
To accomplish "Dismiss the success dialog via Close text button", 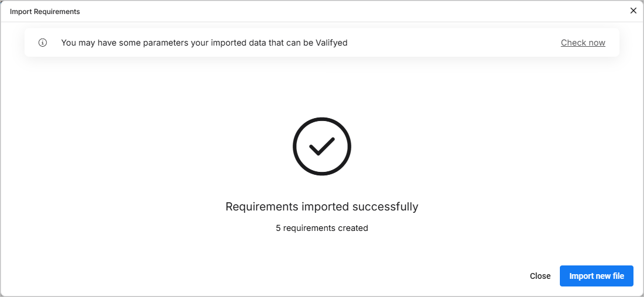I will coord(540,276).
